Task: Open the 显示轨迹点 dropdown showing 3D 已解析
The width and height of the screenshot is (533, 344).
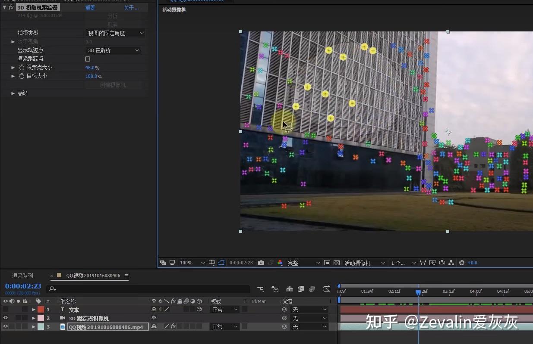Action: (x=113, y=50)
